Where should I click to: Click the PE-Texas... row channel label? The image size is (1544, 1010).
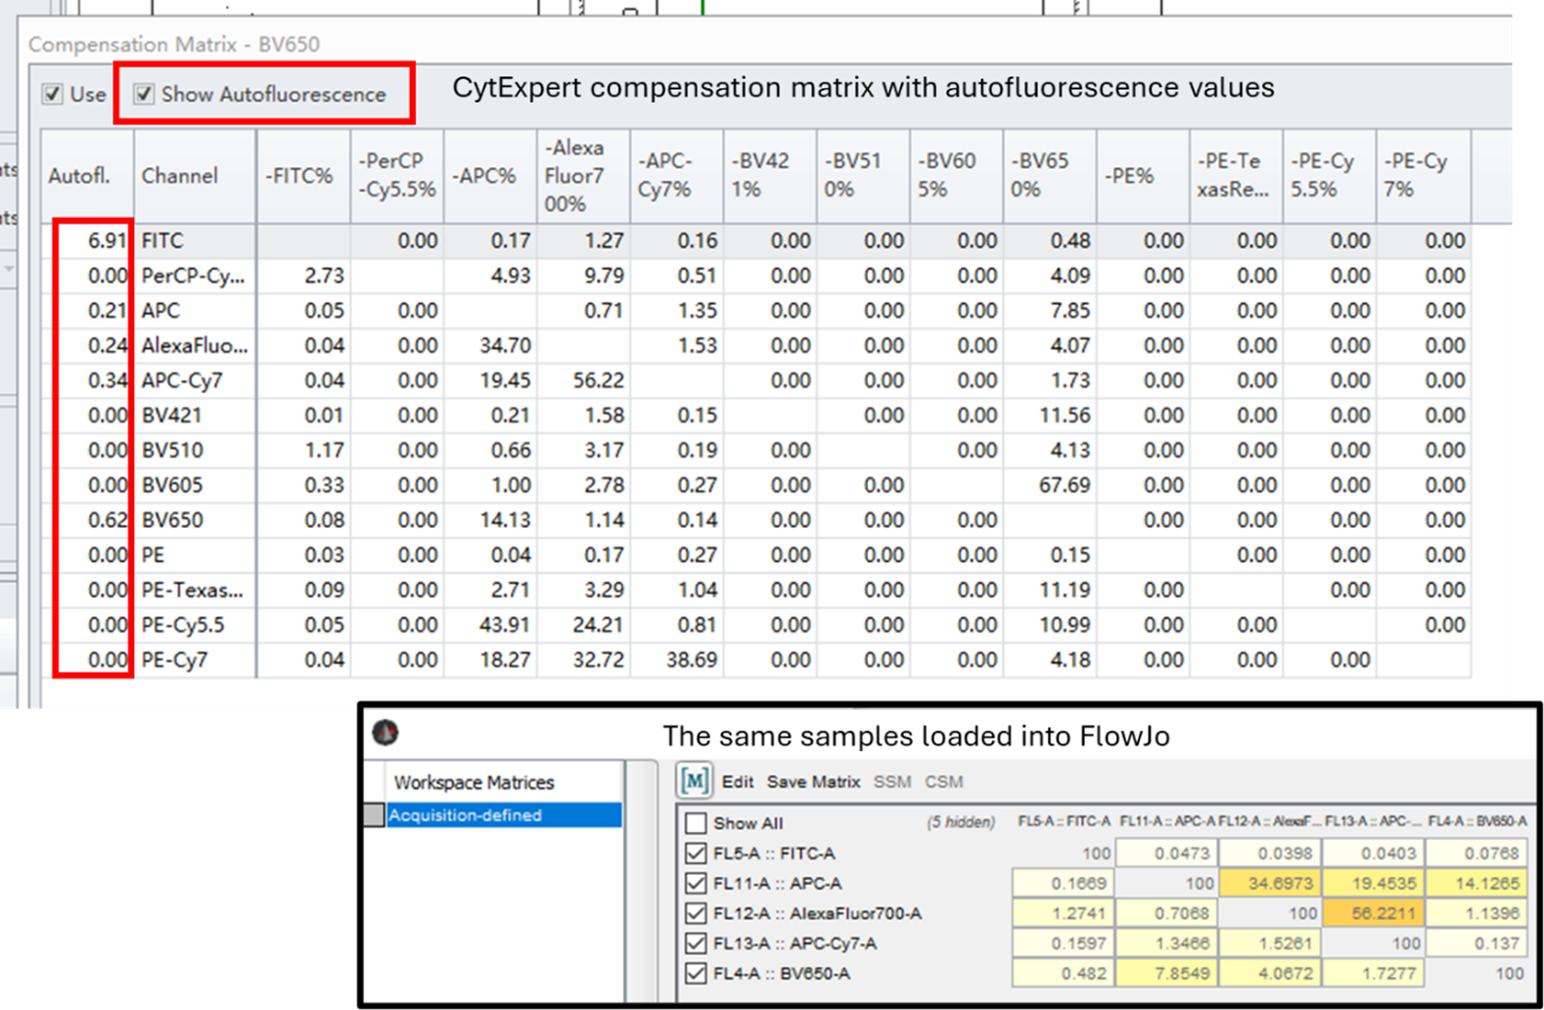click(192, 591)
